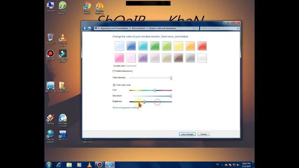Screen dimensions: 299x168
Task: Expand arrow after Appearance and Personalization breadcrumb
Action: [x=130, y=28]
